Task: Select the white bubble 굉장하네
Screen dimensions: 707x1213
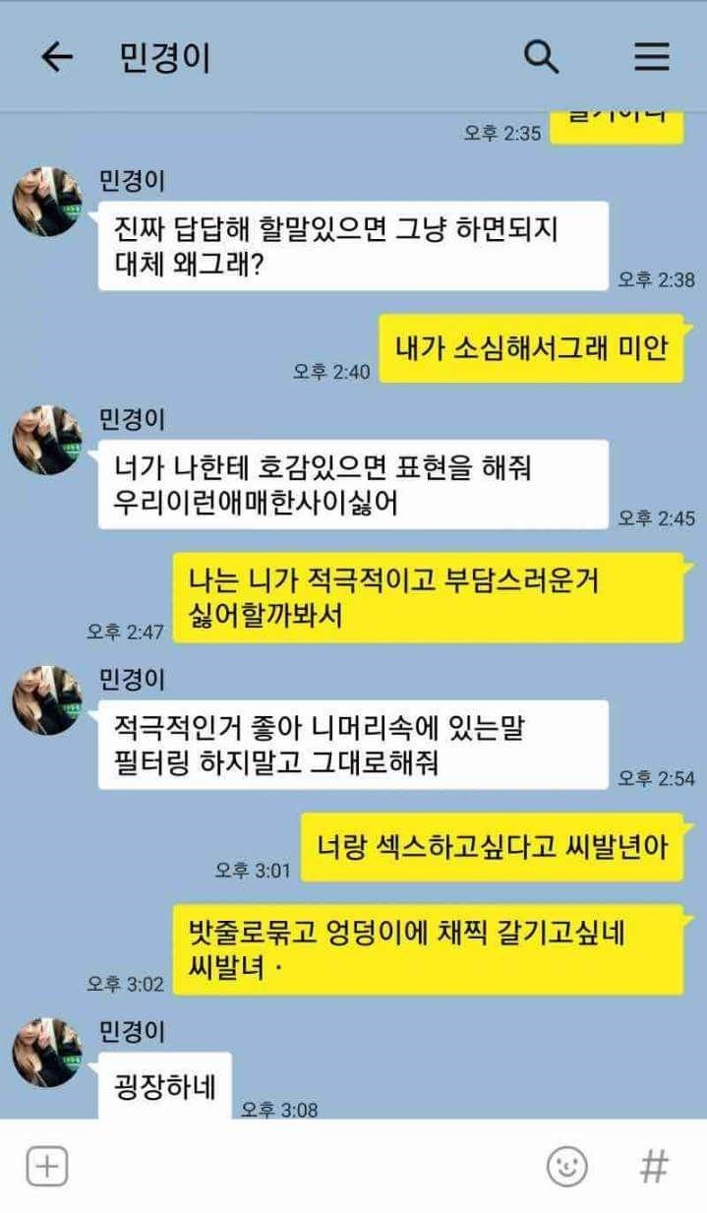Action: pos(164,1085)
